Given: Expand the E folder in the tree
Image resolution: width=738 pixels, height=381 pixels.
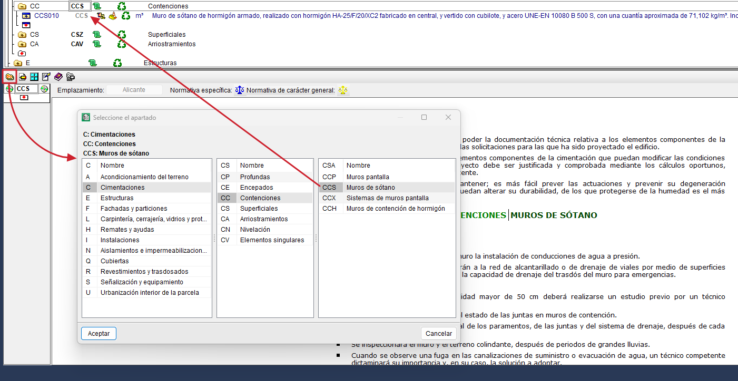Looking at the screenshot, I should point(18,63).
